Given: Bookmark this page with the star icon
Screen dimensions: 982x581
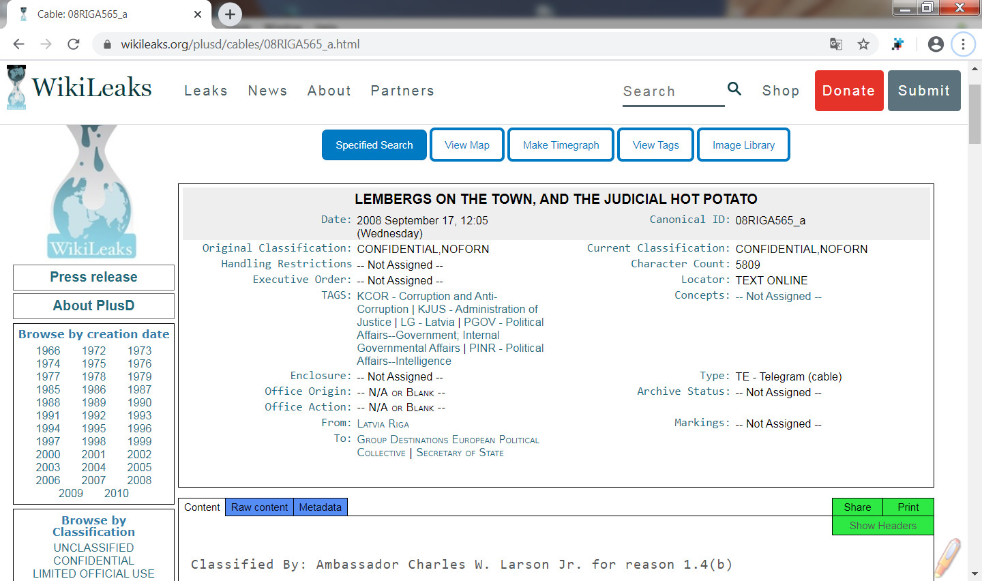Looking at the screenshot, I should click(863, 44).
